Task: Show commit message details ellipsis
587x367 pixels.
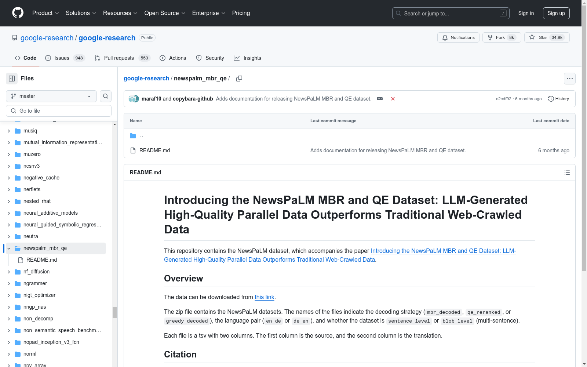Action: click(380, 99)
